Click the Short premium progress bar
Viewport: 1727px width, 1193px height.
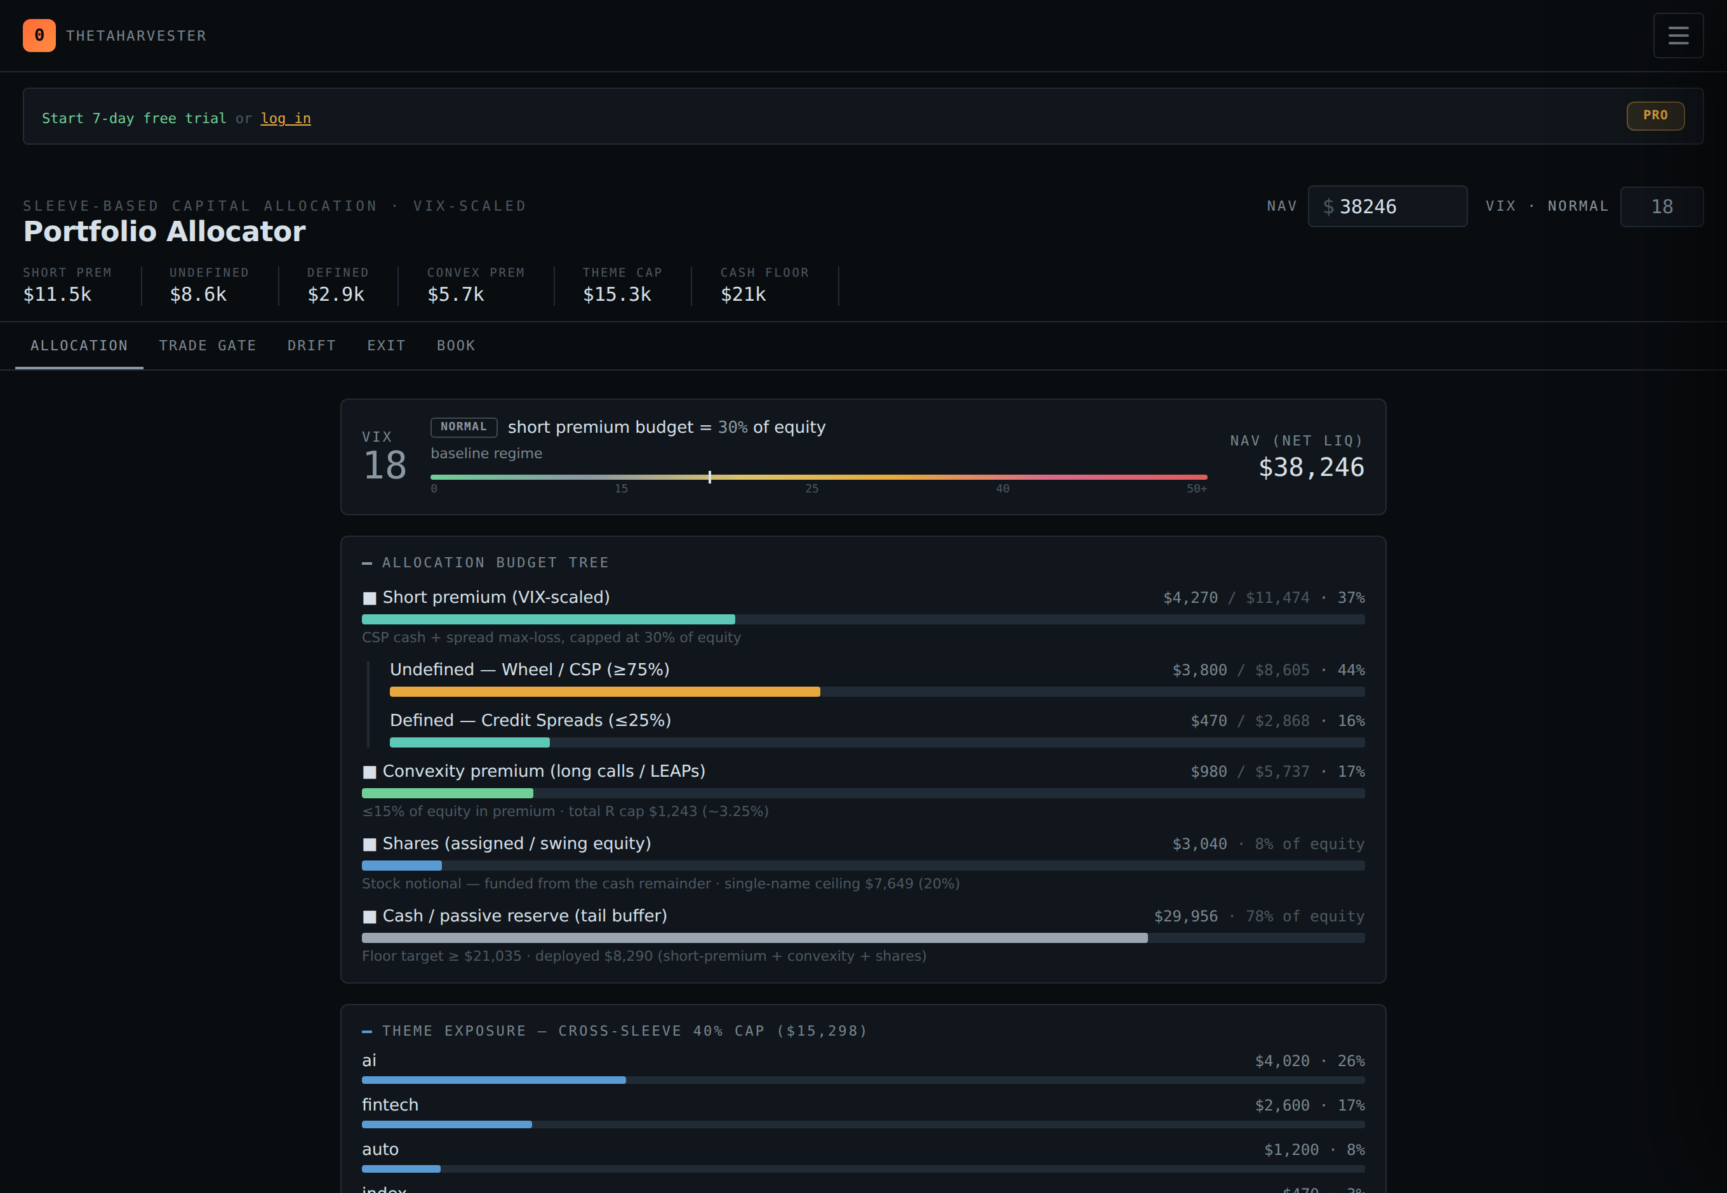pos(863,619)
